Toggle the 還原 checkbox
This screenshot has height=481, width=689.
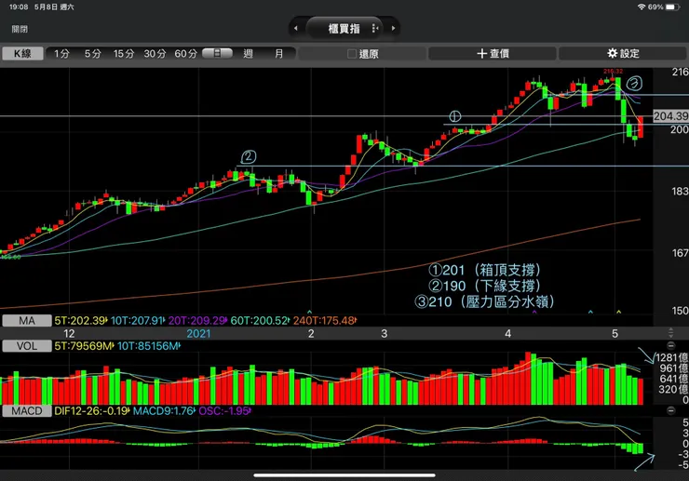click(352, 54)
